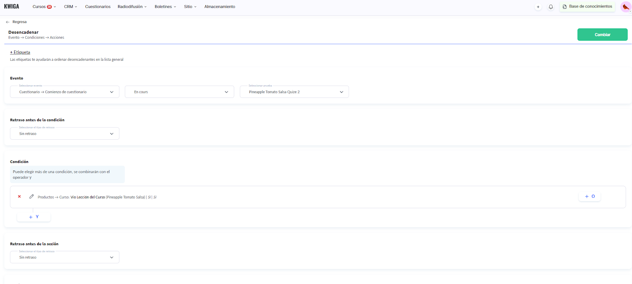Open the Radiodifusión menu
This screenshot has height=284, width=632.
point(132,7)
